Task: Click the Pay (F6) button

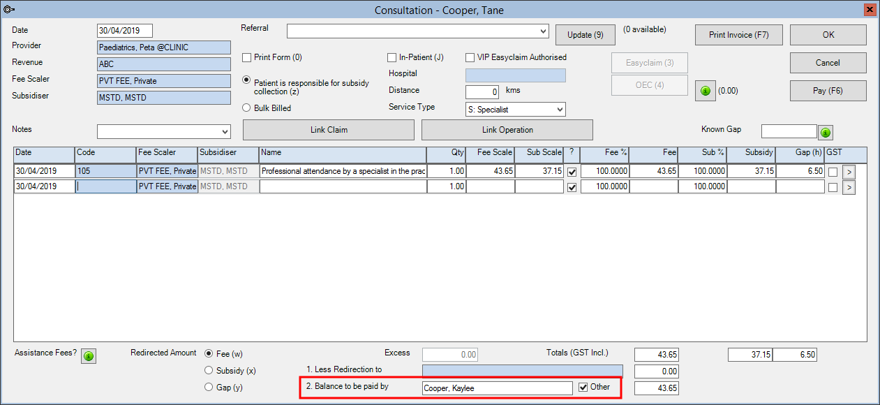Action: [x=828, y=91]
